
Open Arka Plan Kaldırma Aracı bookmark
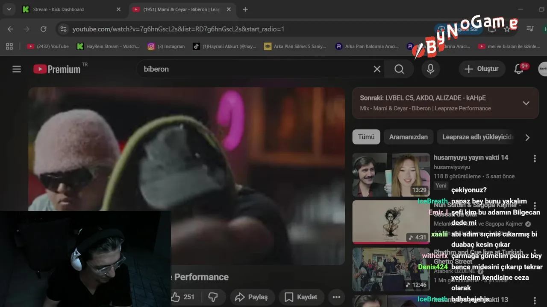click(x=367, y=46)
